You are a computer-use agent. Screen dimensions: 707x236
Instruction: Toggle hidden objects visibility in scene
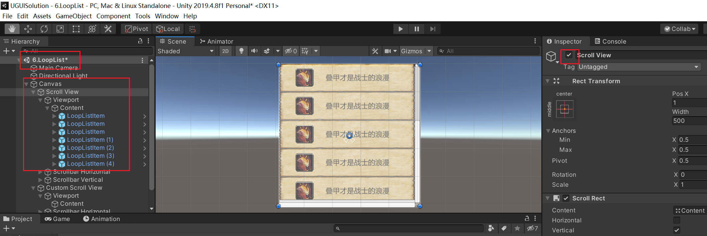click(291, 51)
